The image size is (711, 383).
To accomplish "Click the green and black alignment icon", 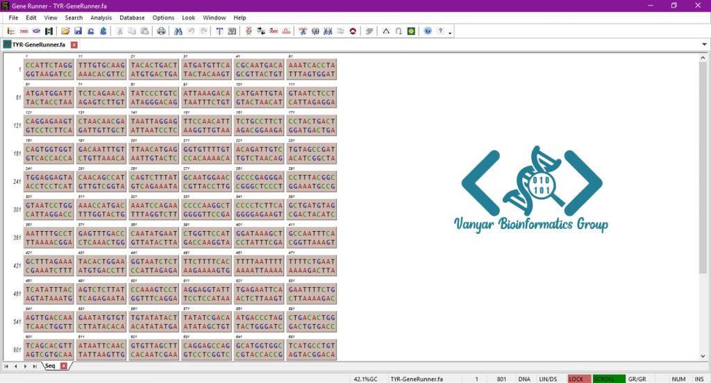I will (49, 31).
